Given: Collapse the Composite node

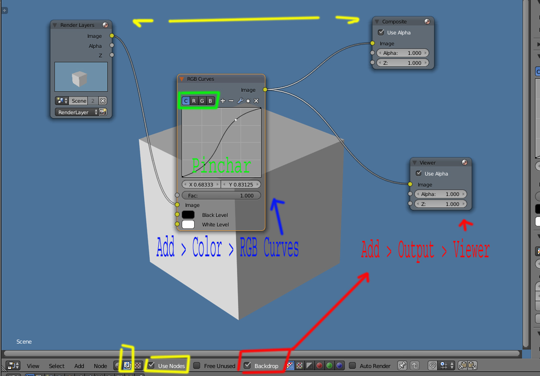Looking at the screenshot, I should [376, 21].
